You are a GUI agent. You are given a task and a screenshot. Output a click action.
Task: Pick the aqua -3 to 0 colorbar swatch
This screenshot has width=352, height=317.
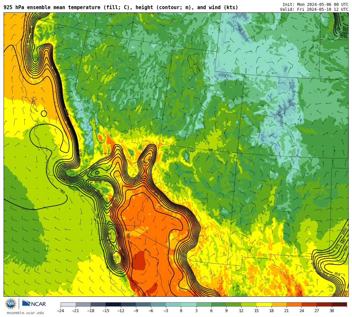(x=173, y=304)
